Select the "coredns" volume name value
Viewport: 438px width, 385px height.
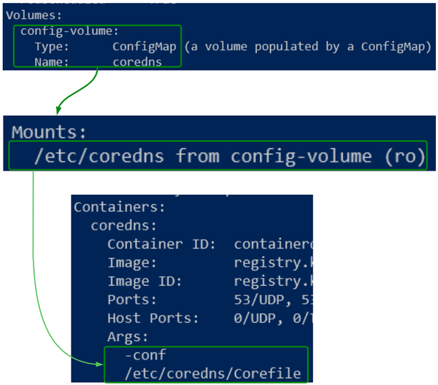click(x=137, y=62)
